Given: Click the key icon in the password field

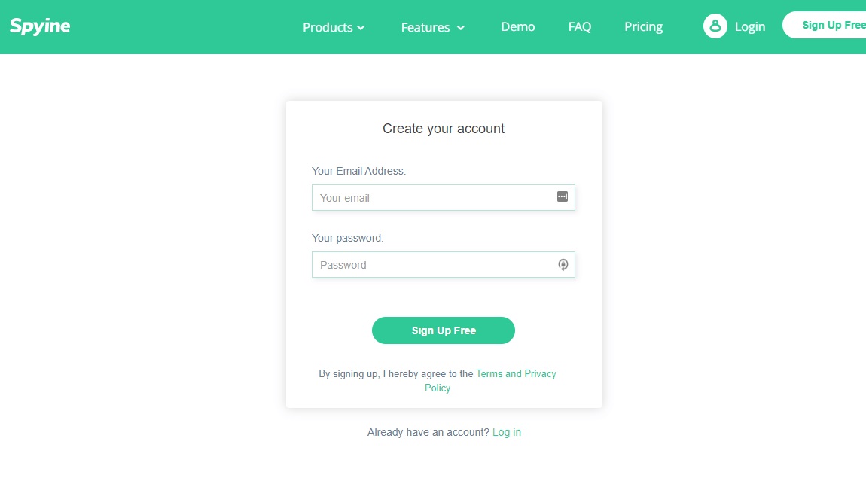Looking at the screenshot, I should coord(563,264).
